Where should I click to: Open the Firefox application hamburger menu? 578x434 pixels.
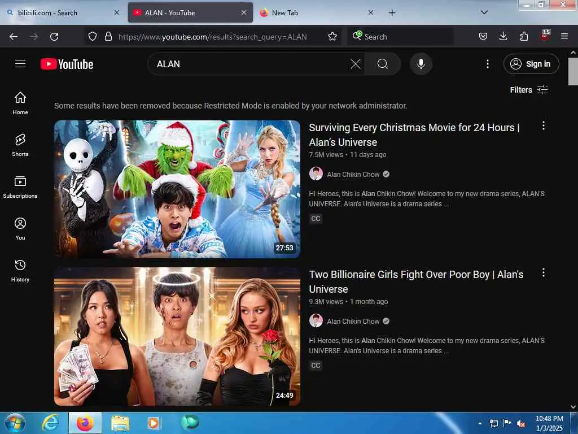point(564,37)
